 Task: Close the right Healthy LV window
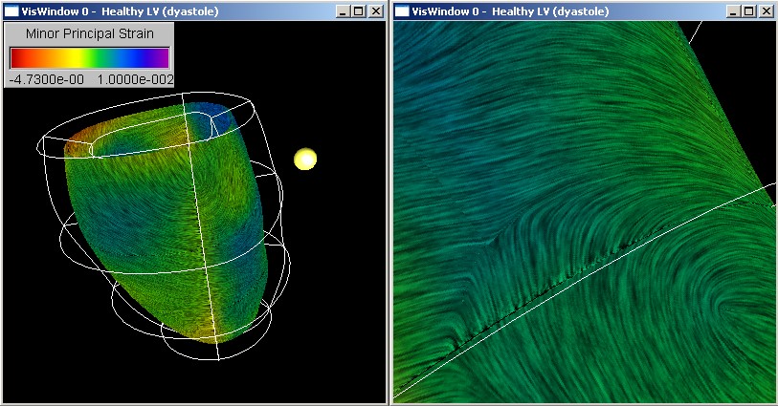(767, 11)
